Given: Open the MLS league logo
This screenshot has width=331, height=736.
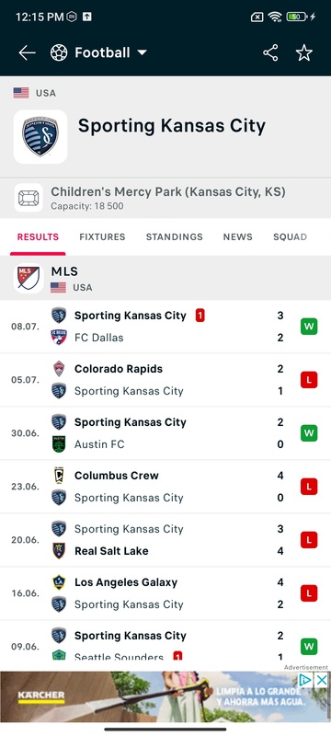Looking at the screenshot, I should point(29,279).
